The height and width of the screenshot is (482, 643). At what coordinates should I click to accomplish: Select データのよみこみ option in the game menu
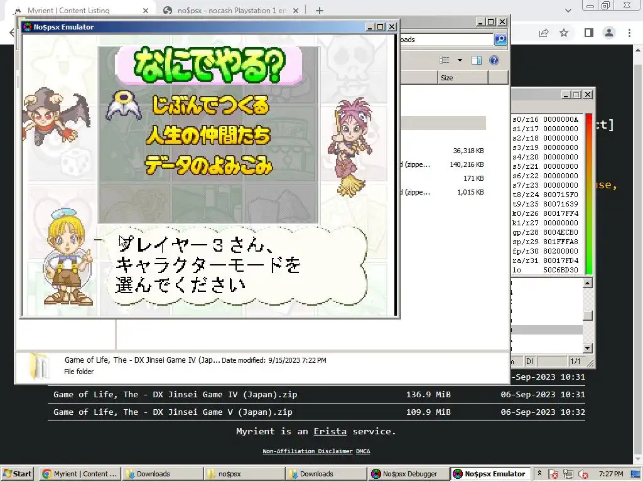coord(208,166)
